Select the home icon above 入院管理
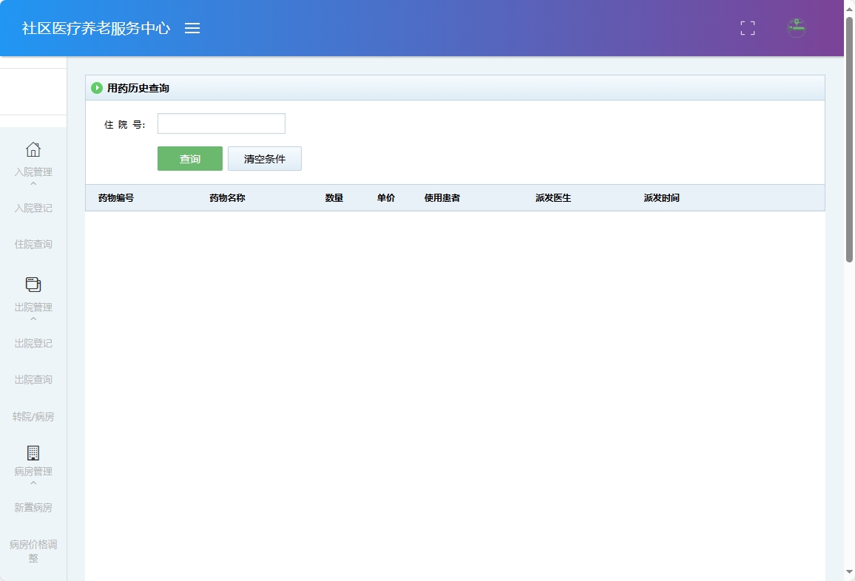This screenshot has width=855, height=581. [33, 149]
